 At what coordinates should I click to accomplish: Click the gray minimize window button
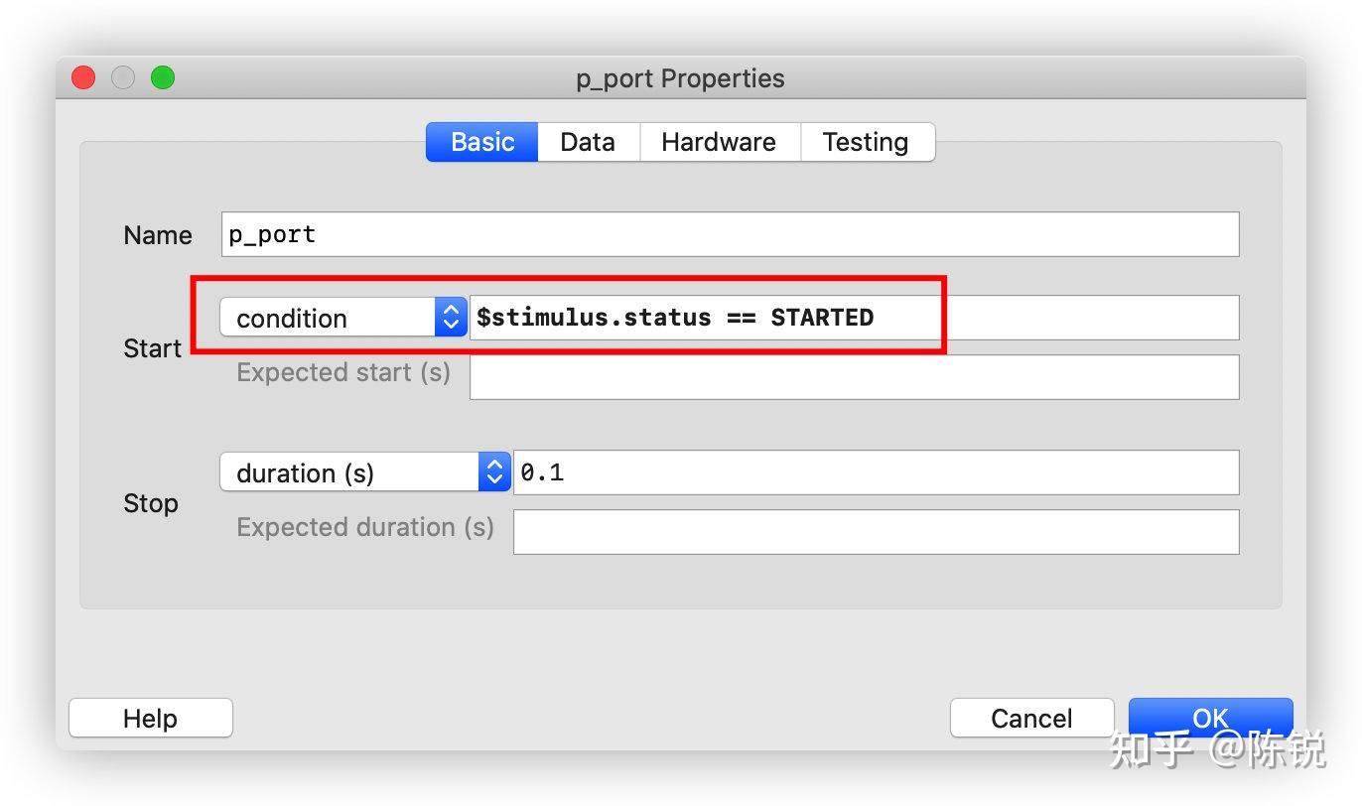click(123, 77)
